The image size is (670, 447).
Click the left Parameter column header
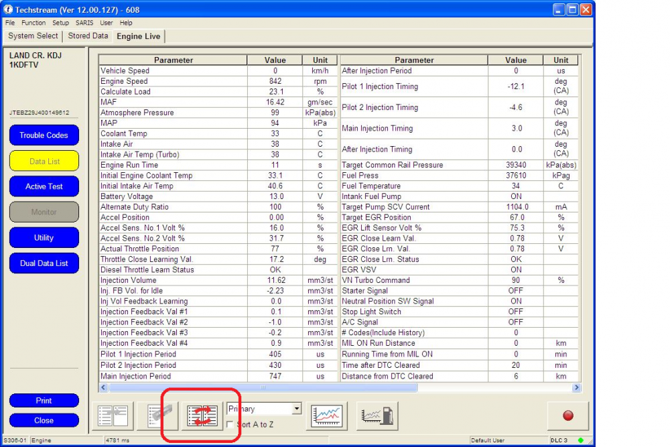[173, 60]
